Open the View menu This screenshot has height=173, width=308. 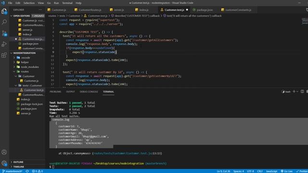(x=41, y=3)
